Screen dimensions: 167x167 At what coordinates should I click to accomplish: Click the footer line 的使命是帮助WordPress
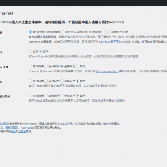coord(63,124)
